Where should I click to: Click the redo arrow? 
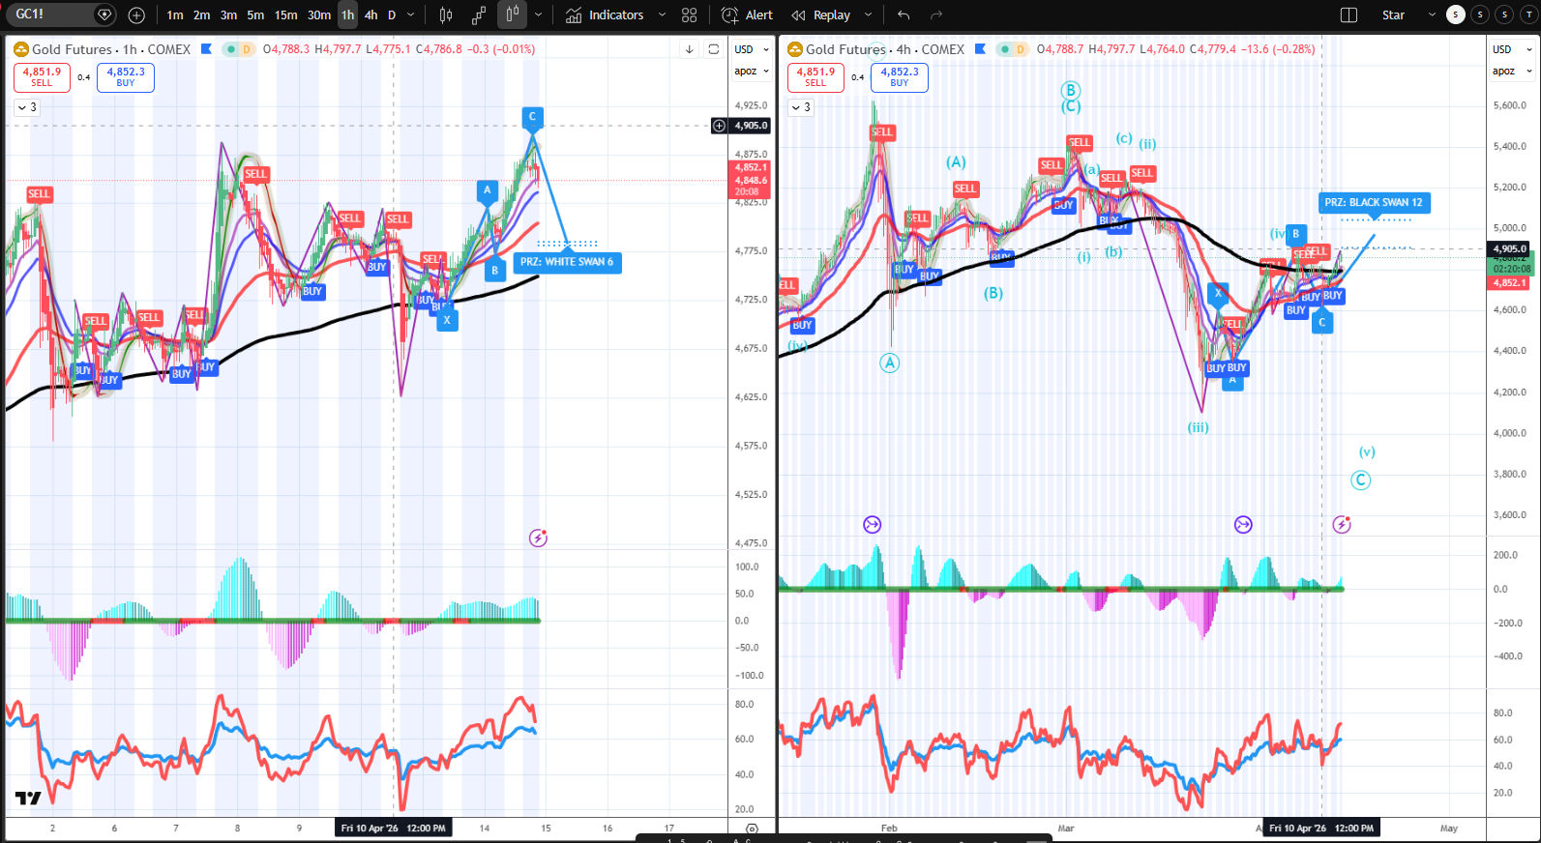(936, 15)
